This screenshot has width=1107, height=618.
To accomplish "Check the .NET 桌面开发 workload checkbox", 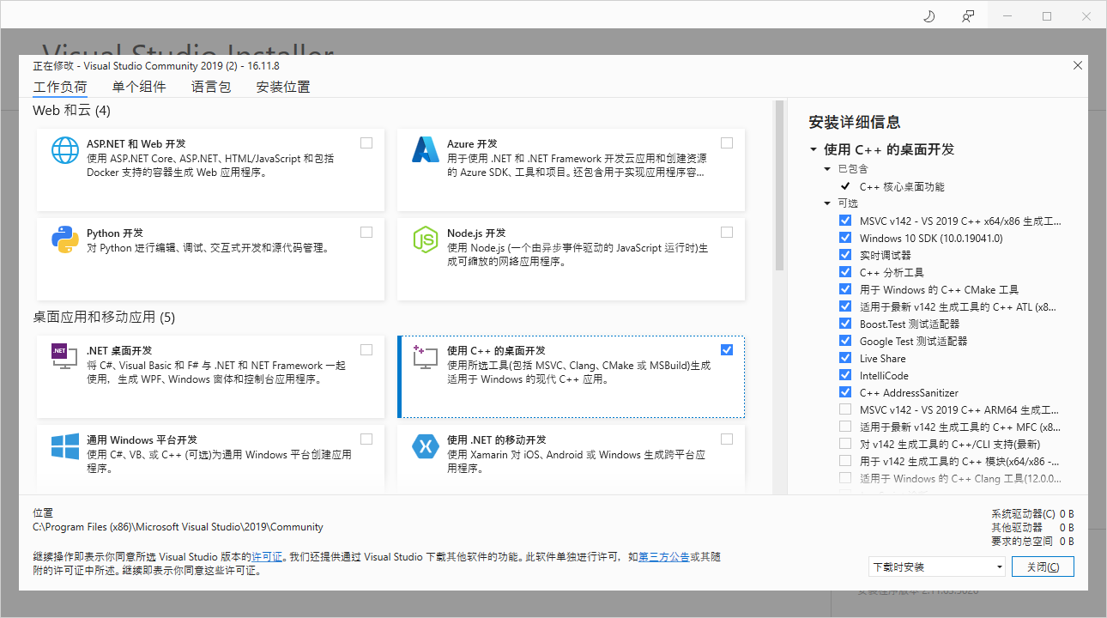I will pos(366,350).
